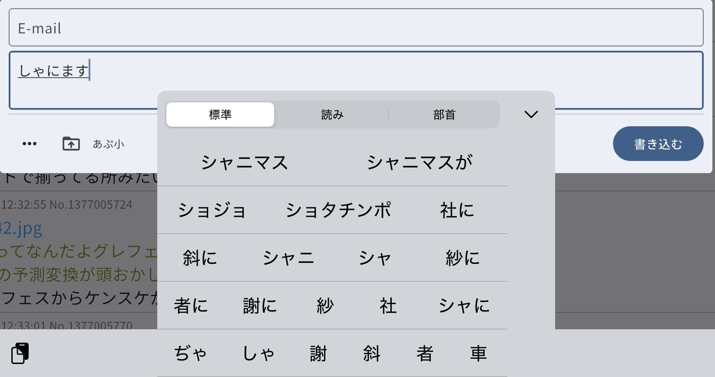Screen dimensions: 715x377
Task: Pick the 社に candidate
Action: tap(457, 210)
